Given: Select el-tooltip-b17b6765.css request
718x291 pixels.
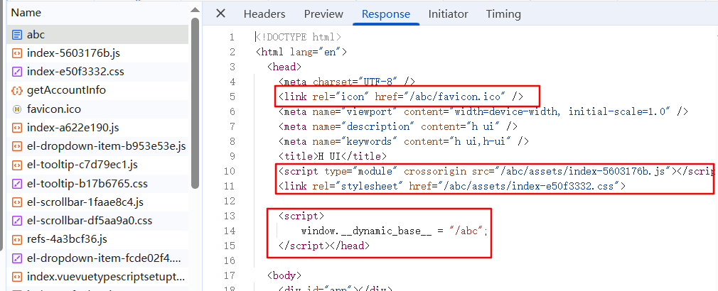Looking at the screenshot, I should coord(98,184).
